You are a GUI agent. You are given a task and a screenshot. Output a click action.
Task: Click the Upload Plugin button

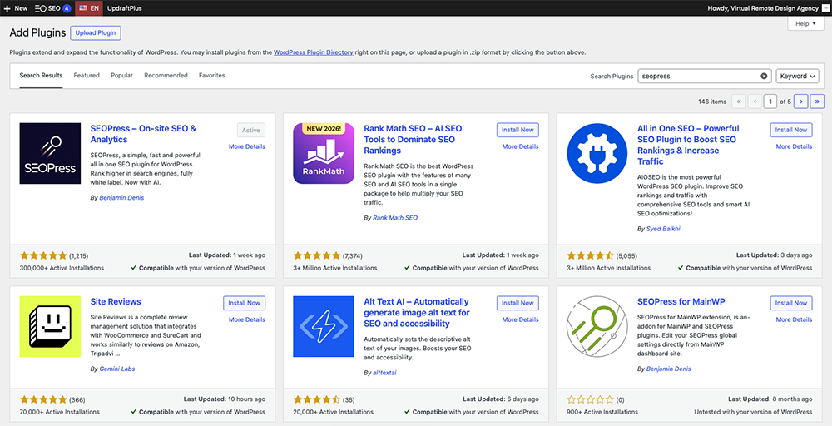[96, 33]
